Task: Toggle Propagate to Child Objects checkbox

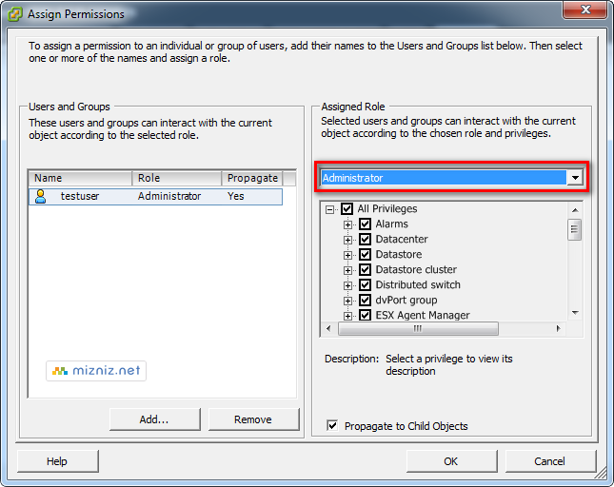Action: 332,425
